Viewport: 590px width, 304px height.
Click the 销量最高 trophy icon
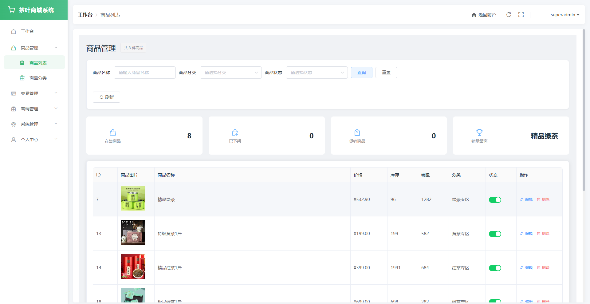pos(479,132)
